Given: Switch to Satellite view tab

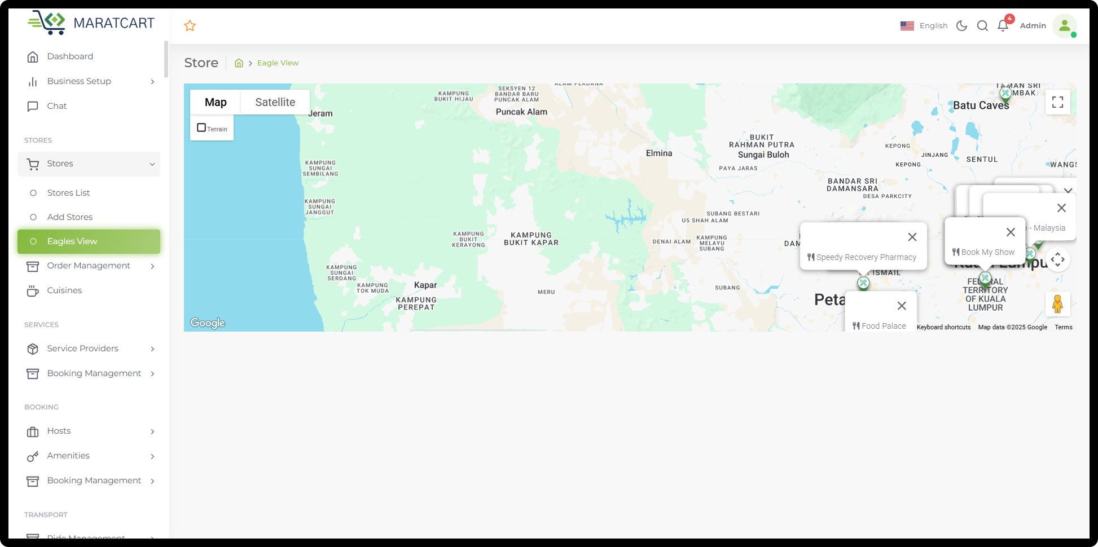Looking at the screenshot, I should 275,102.
